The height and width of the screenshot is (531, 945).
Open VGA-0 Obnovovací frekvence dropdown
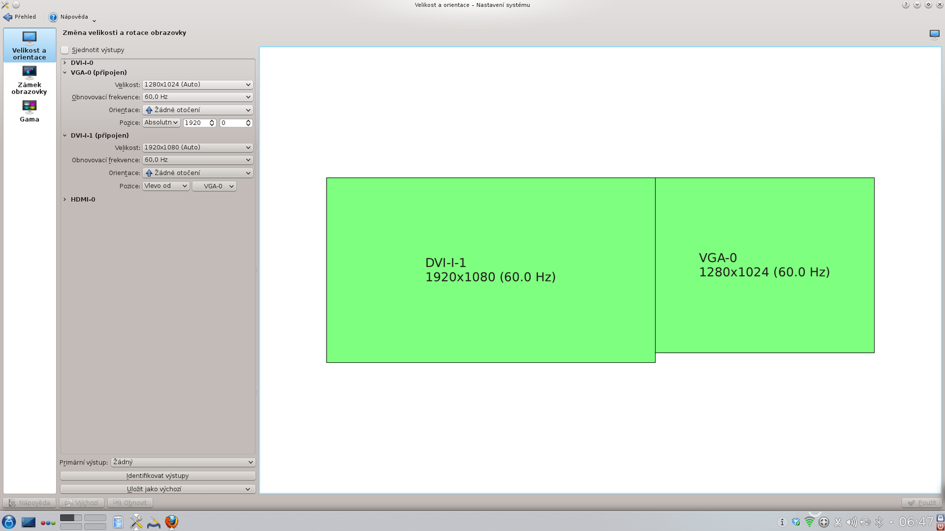pyautogui.click(x=197, y=97)
